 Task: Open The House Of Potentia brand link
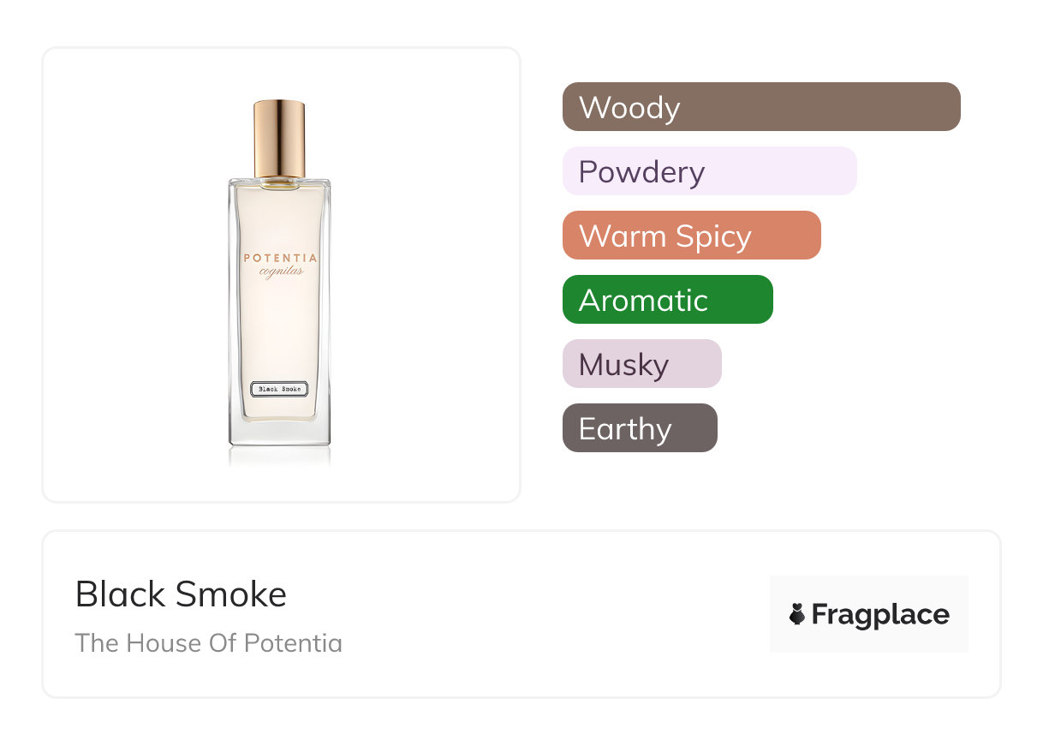[208, 643]
